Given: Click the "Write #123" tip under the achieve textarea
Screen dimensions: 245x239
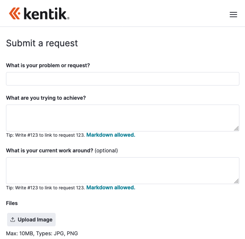Looking at the screenshot, I should tap(46, 135).
